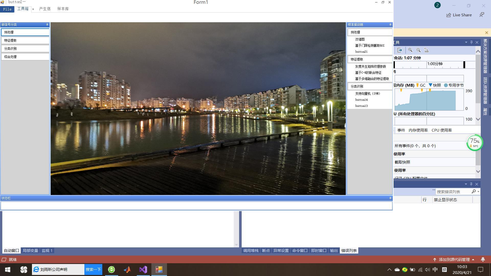Switch to the 局部变量 tab
This screenshot has width=491, height=276.
click(x=30, y=251)
